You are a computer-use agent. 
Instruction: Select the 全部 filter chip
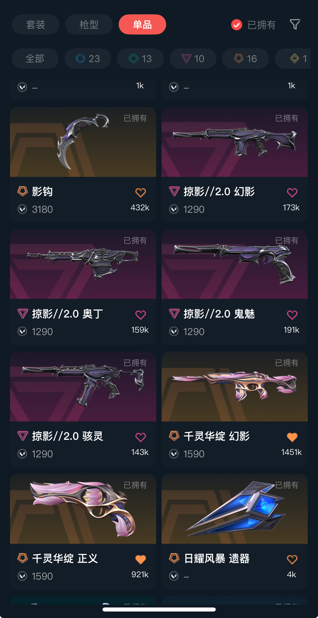tap(35, 59)
